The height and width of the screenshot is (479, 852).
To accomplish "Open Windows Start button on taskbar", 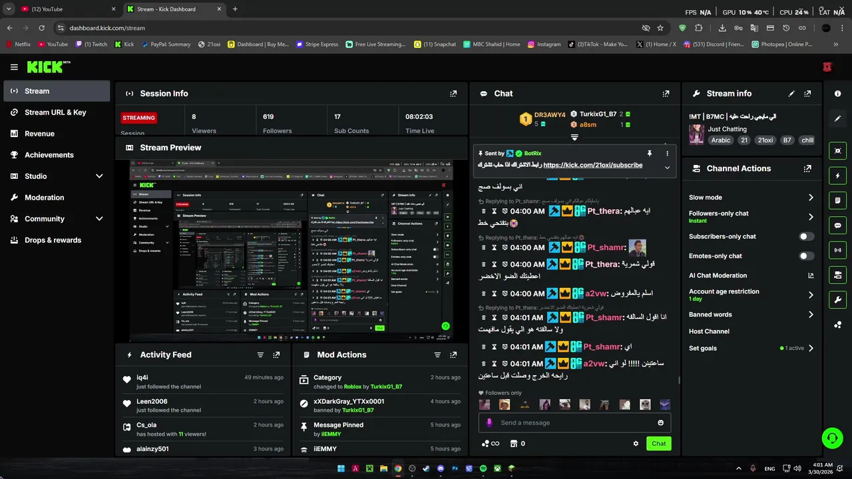I will pos(341,468).
